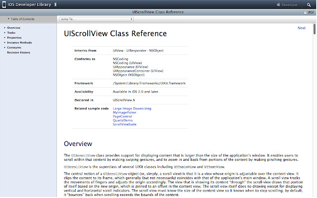Image resolution: width=317 pixels, height=198 pixels.
Task: Open QuartzDemo sample code link
Action: [x=123, y=120]
